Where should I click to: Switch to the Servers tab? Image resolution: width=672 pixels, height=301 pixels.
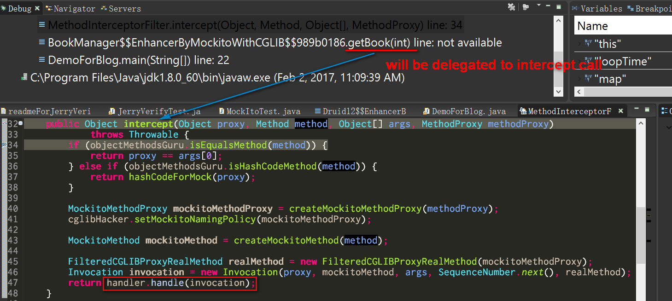click(x=121, y=8)
